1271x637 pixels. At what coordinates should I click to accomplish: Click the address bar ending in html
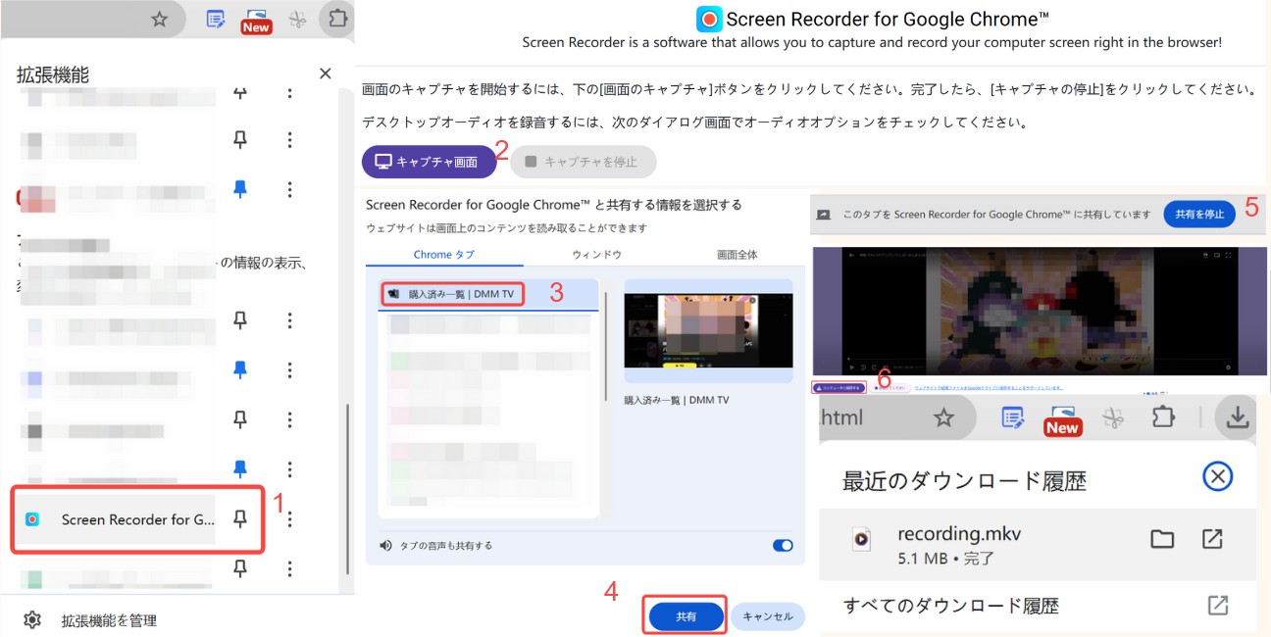(897, 417)
